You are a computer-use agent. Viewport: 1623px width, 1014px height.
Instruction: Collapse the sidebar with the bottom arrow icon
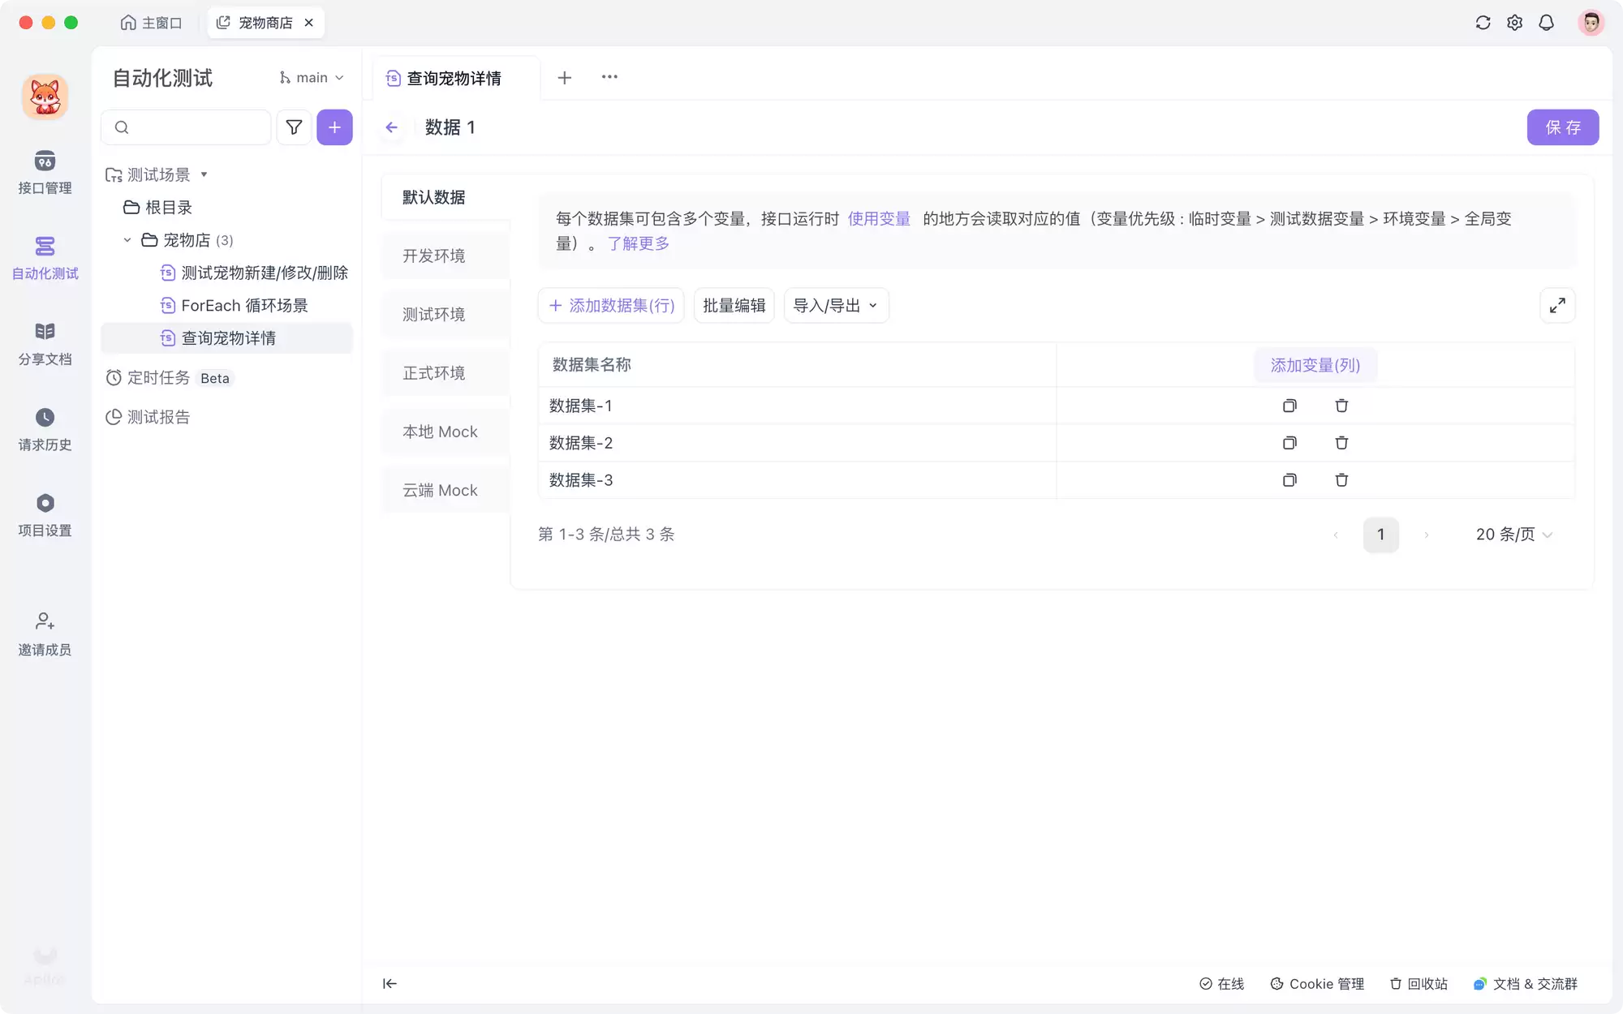[x=390, y=983]
